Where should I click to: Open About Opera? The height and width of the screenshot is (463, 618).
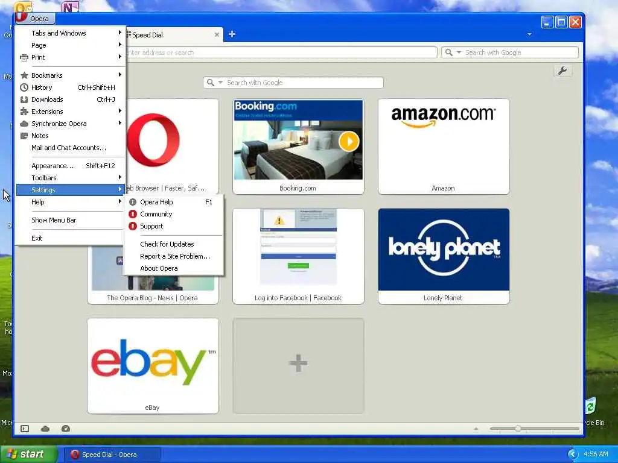[174, 268]
